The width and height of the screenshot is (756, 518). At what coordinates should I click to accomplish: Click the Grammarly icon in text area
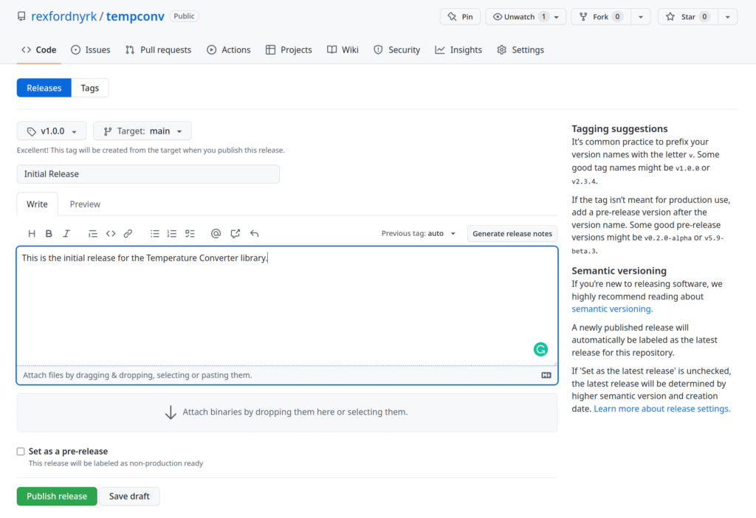coord(540,350)
